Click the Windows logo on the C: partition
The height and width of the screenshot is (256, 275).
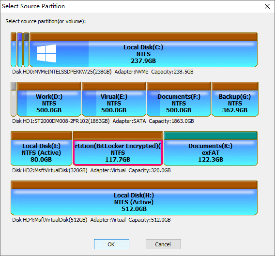pos(46,53)
